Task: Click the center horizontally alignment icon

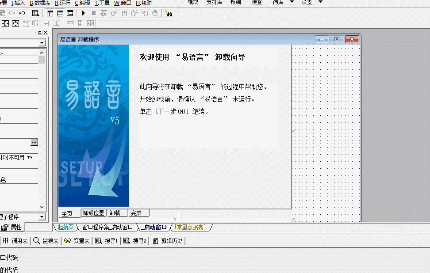Action: click(5, 23)
